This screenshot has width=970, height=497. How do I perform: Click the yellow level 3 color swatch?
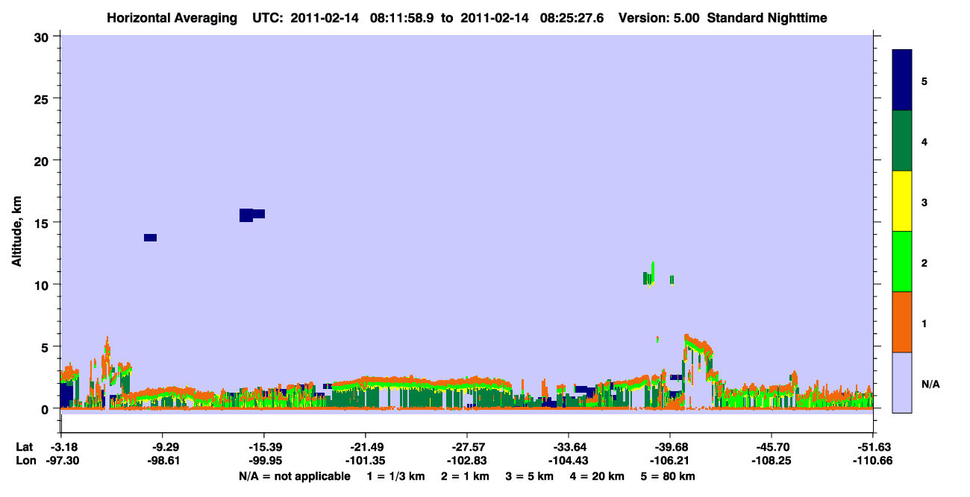902,201
